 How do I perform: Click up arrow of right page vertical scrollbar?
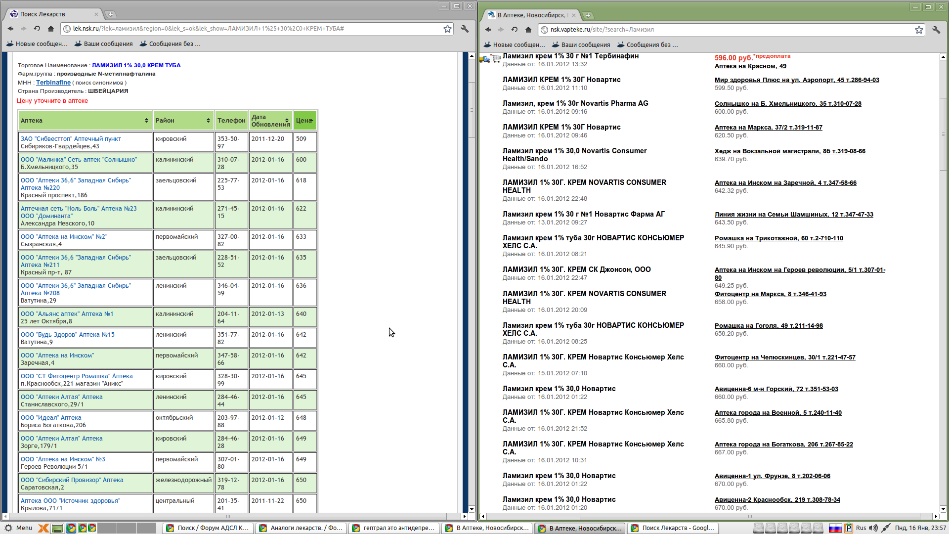[x=943, y=57]
